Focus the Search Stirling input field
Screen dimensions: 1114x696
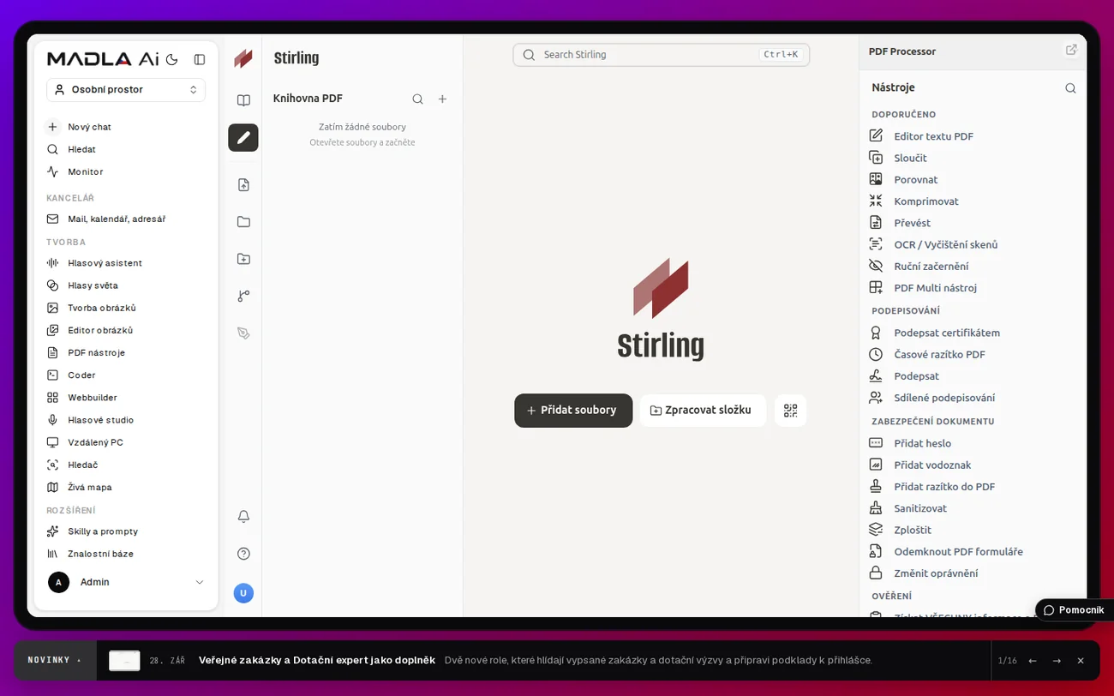[661, 55]
